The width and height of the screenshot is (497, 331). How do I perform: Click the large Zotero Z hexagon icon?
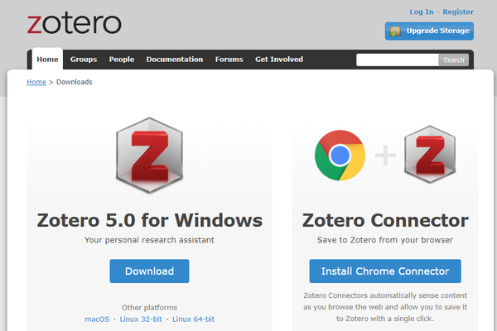149,156
